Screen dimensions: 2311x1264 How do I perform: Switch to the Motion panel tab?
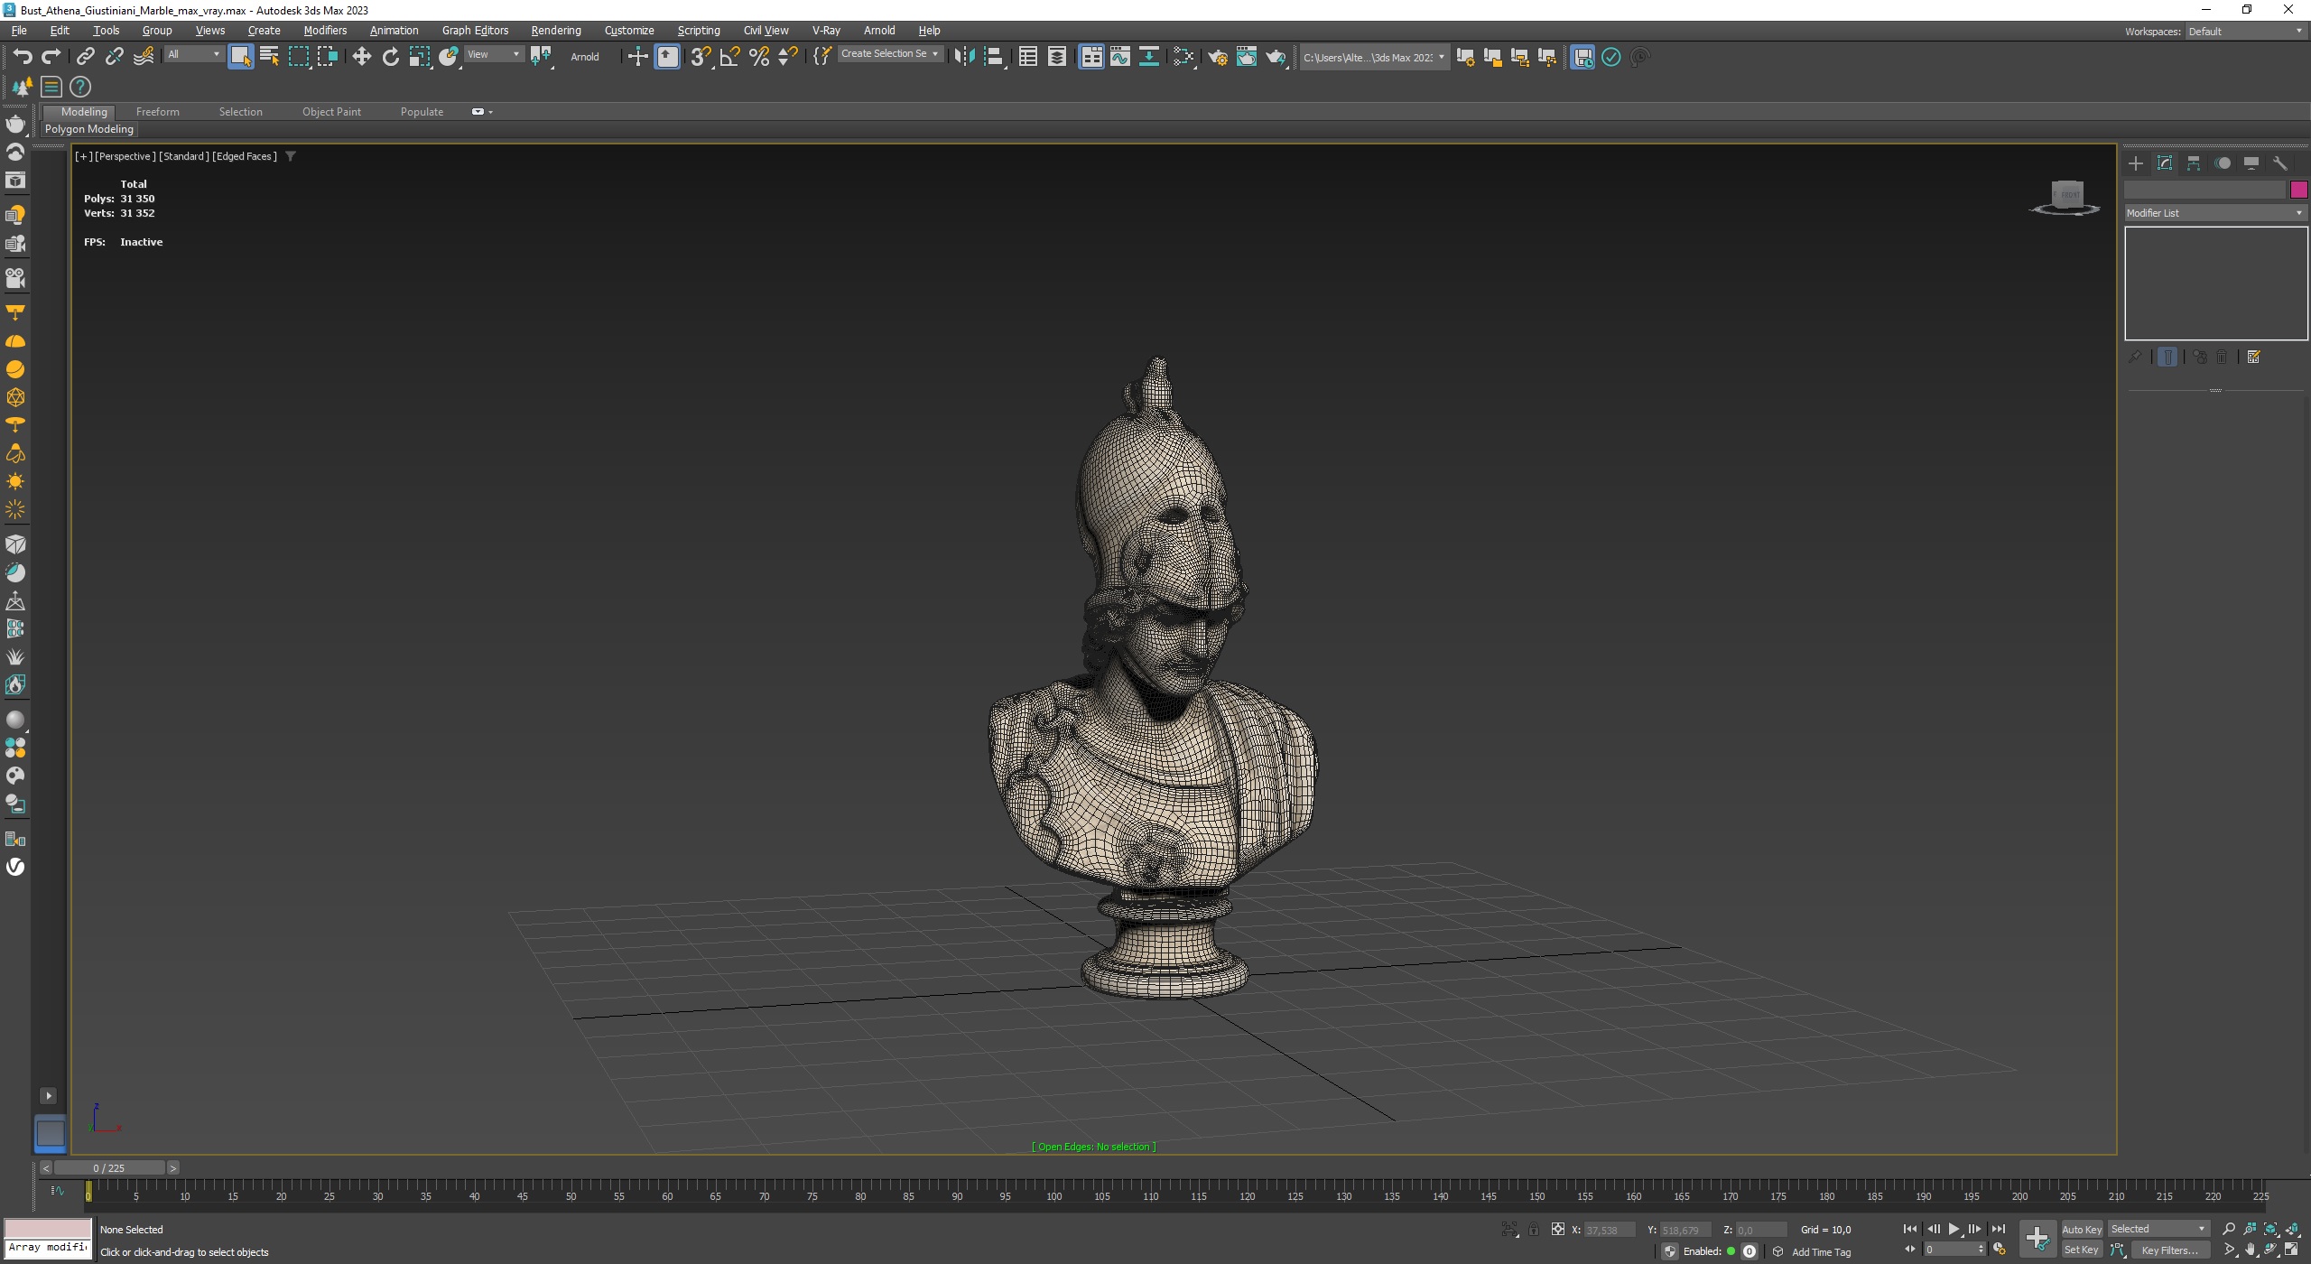coord(2223,163)
